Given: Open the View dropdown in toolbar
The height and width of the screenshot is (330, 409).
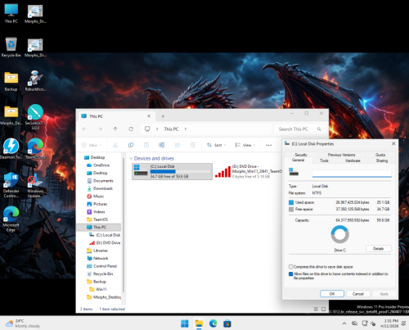Looking at the screenshot, I should [245, 145].
